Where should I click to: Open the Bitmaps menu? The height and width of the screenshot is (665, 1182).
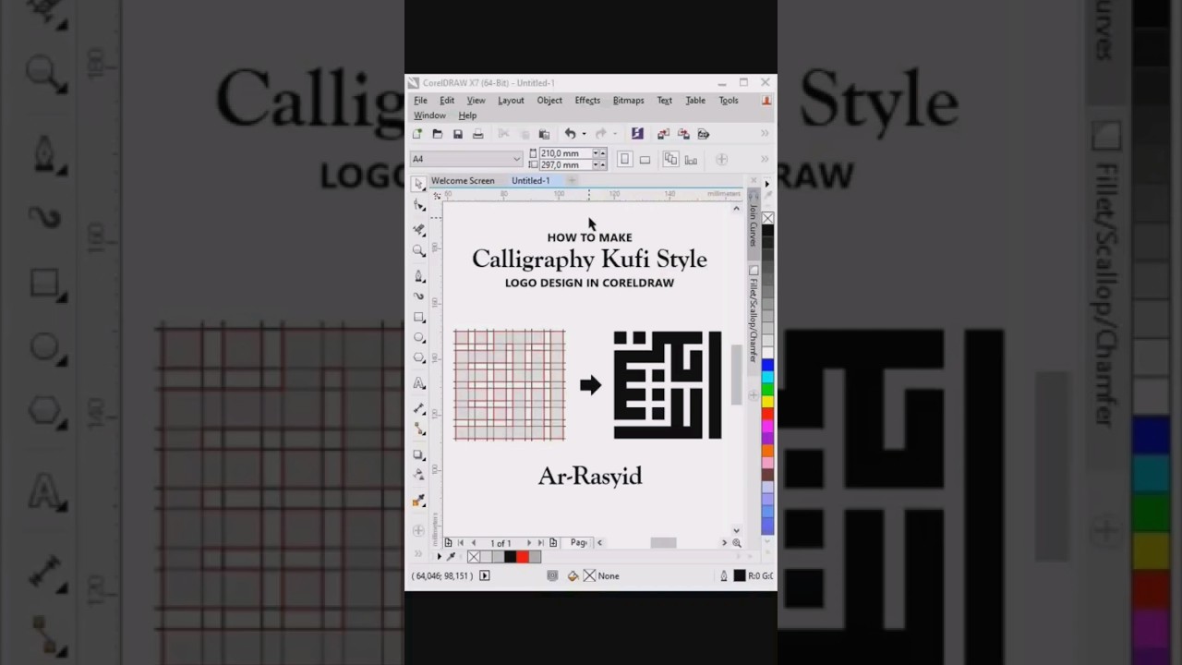point(629,101)
